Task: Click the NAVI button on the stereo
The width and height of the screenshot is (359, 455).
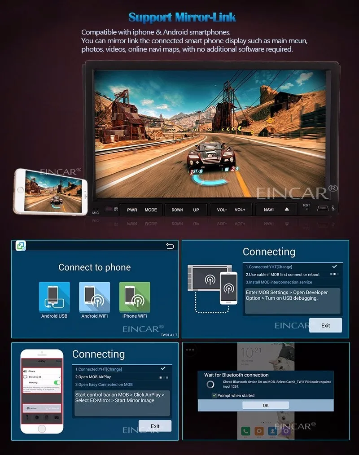Action: (268, 210)
